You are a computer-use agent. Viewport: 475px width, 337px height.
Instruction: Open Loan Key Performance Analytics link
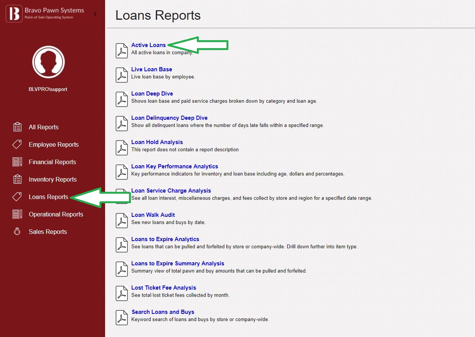[175, 166]
